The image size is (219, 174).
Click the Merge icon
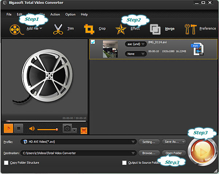tap(155, 29)
